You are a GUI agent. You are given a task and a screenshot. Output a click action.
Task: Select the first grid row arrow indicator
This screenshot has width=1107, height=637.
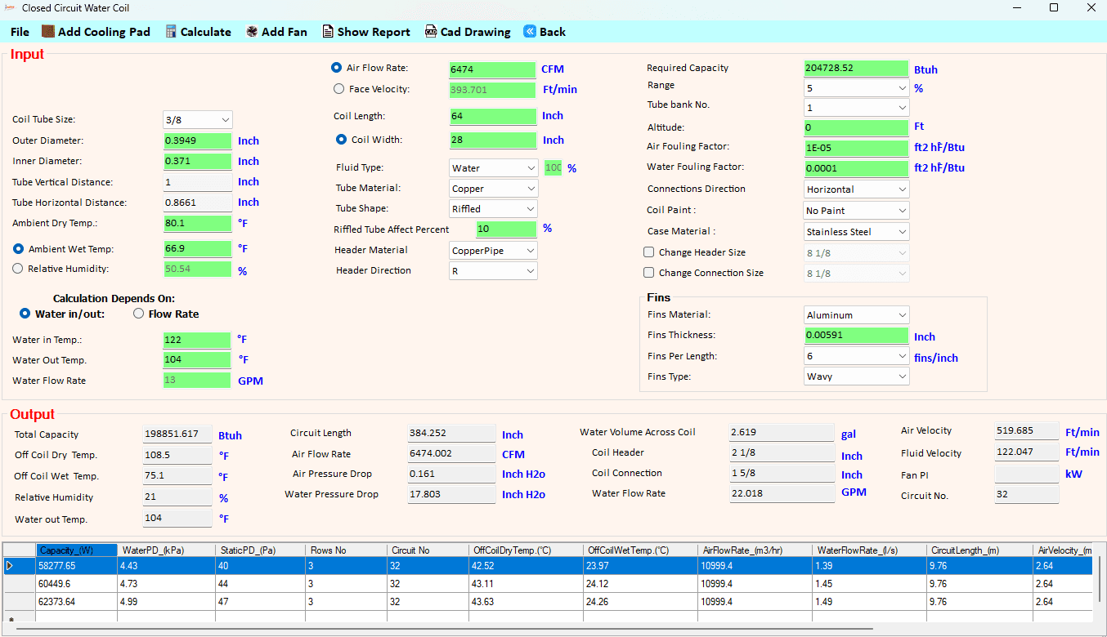(10, 565)
